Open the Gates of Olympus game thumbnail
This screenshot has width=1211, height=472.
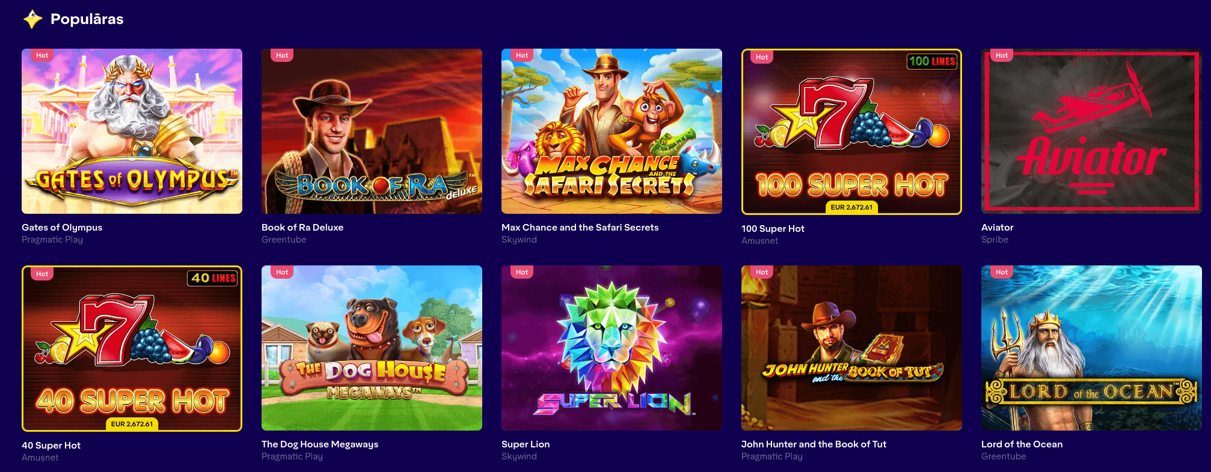click(x=132, y=131)
